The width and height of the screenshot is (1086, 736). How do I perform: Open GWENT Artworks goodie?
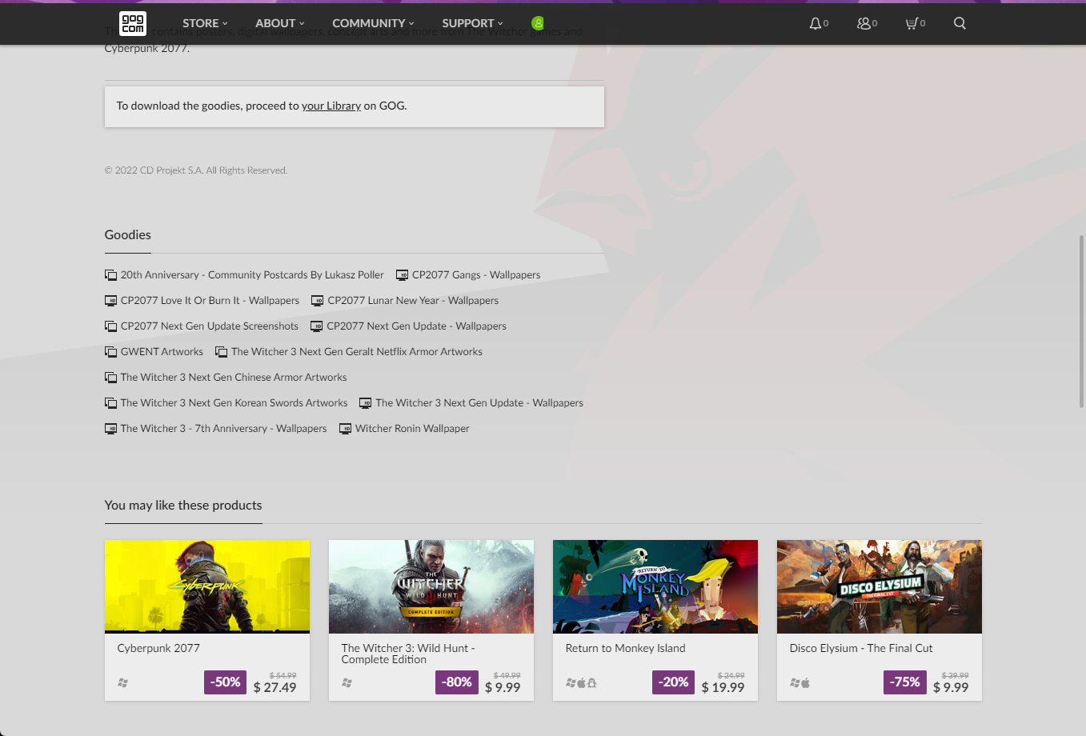(162, 352)
